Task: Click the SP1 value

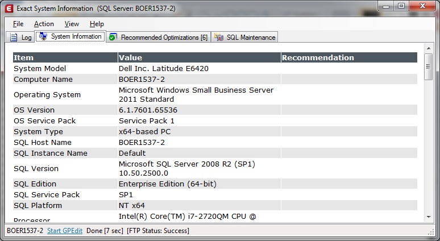Action: pyautogui.click(x=126, y=194)
